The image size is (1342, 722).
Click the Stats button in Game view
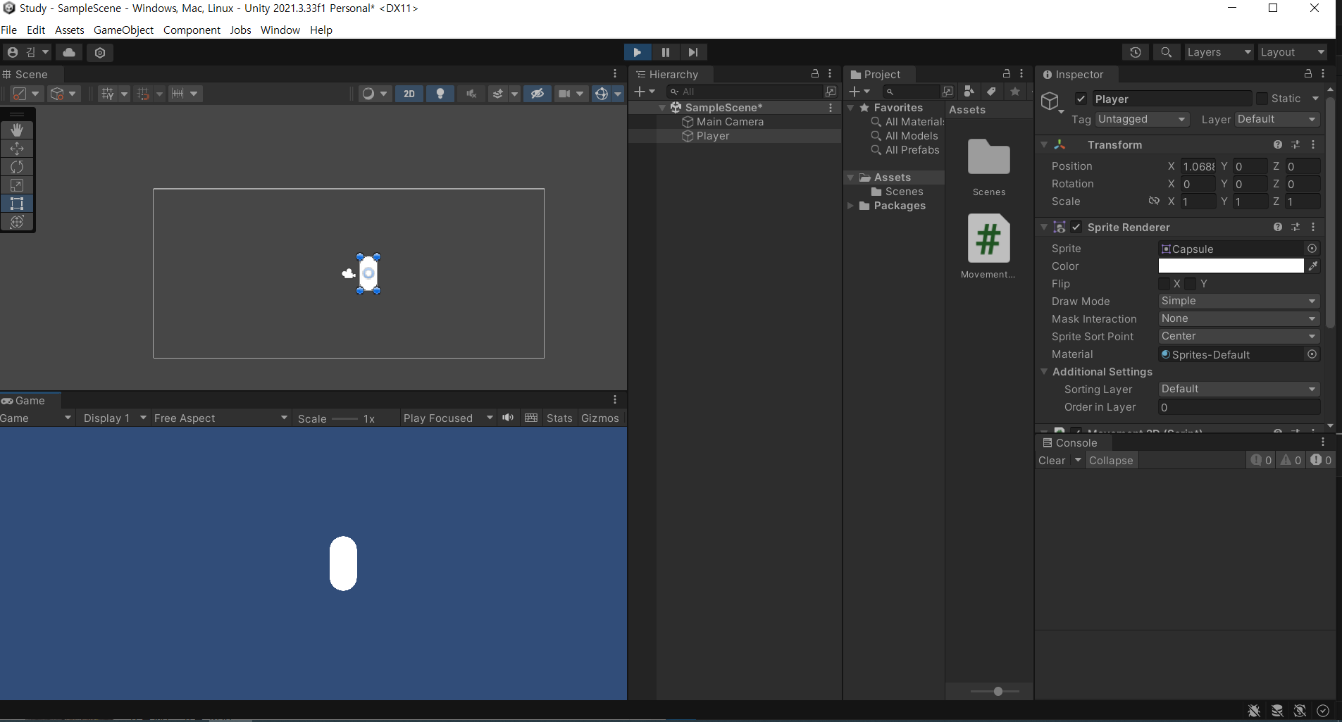[559, 418]
